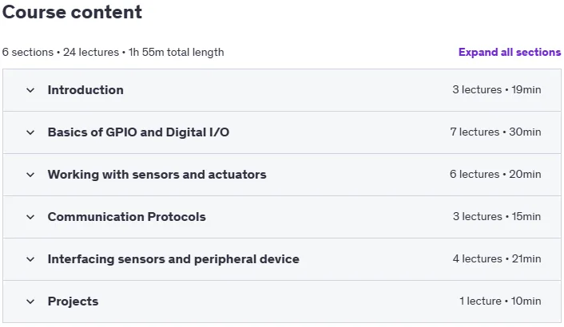Click chevron next to Interfacing sensors and peripheral device
The width and height of the screenshot is (564, 327).
click(x=30, y=259)
